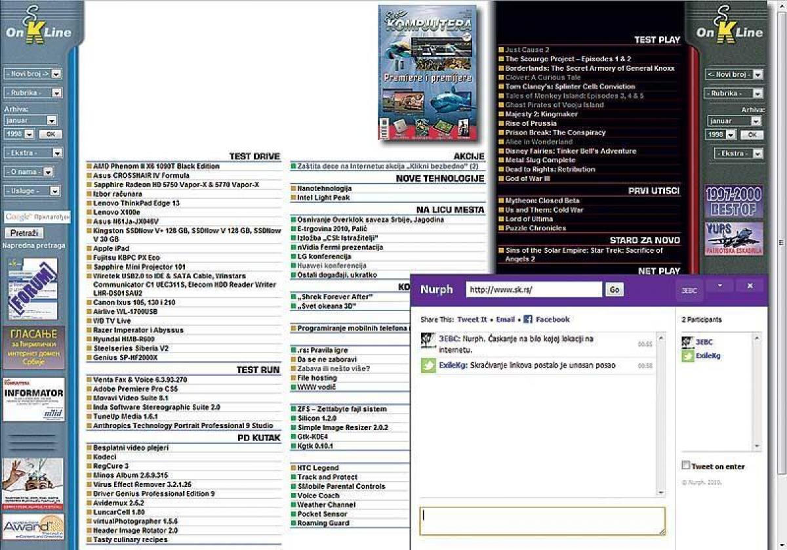787x550 pixels.
Task: Open the Puzzle Chronicles link
Action: point(536,228)
